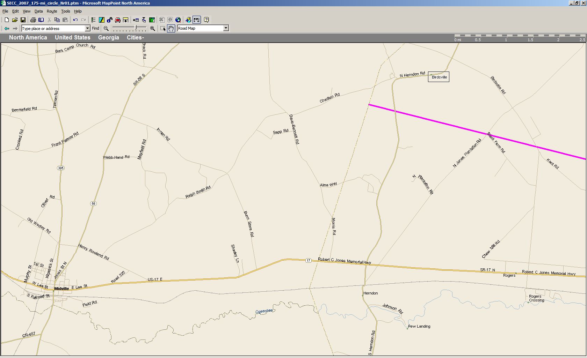Save the map with the floppy disk icon
Image resolution: width=587 pixels, height=358 pixels.
pos(23,20)
